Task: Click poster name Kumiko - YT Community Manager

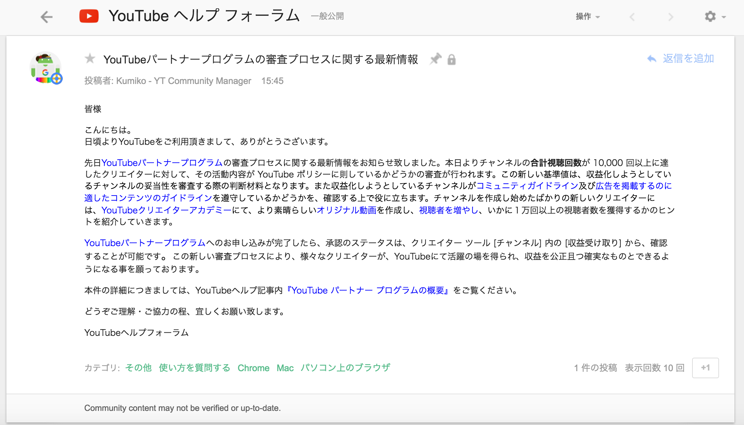Action: tap(183, 81)
